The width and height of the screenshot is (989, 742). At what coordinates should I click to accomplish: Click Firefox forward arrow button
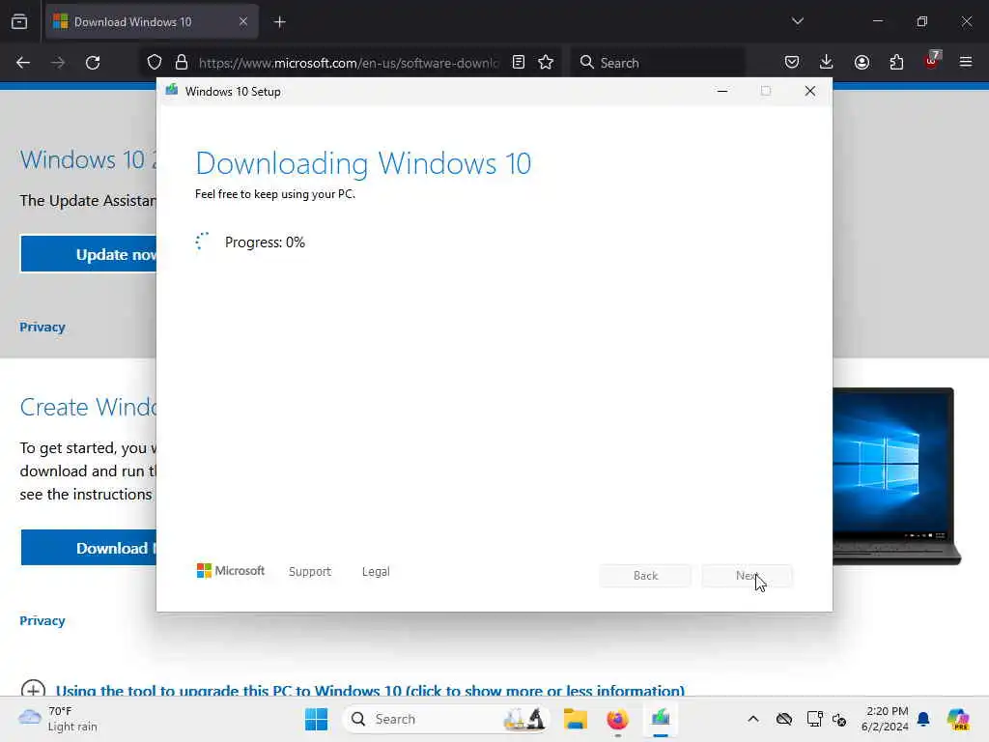(58, 63)
